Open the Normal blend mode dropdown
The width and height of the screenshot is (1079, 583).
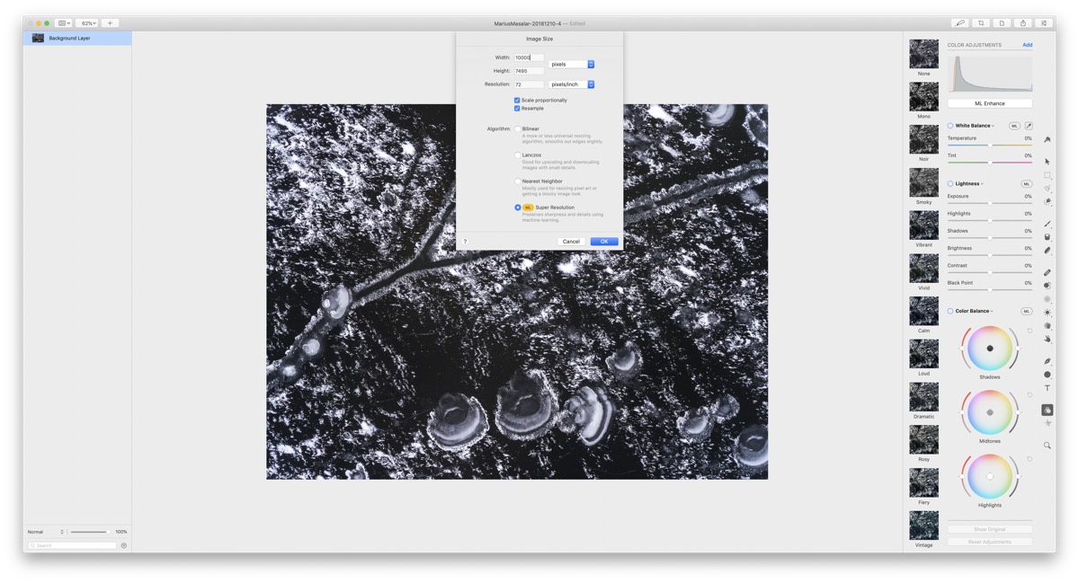[x=45, y=532]
